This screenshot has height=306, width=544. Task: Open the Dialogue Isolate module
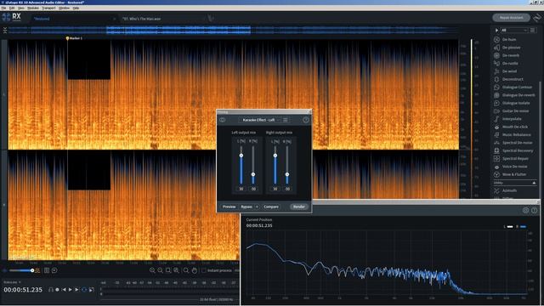(516, 103)
